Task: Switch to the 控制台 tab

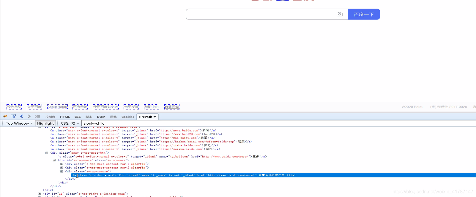Action: point(50,117)
